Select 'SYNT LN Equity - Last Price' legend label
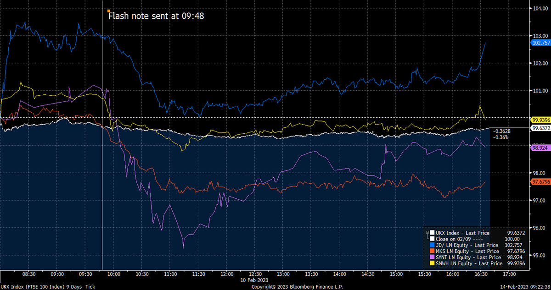Viewport: 551px width, 290px height. 467,257
